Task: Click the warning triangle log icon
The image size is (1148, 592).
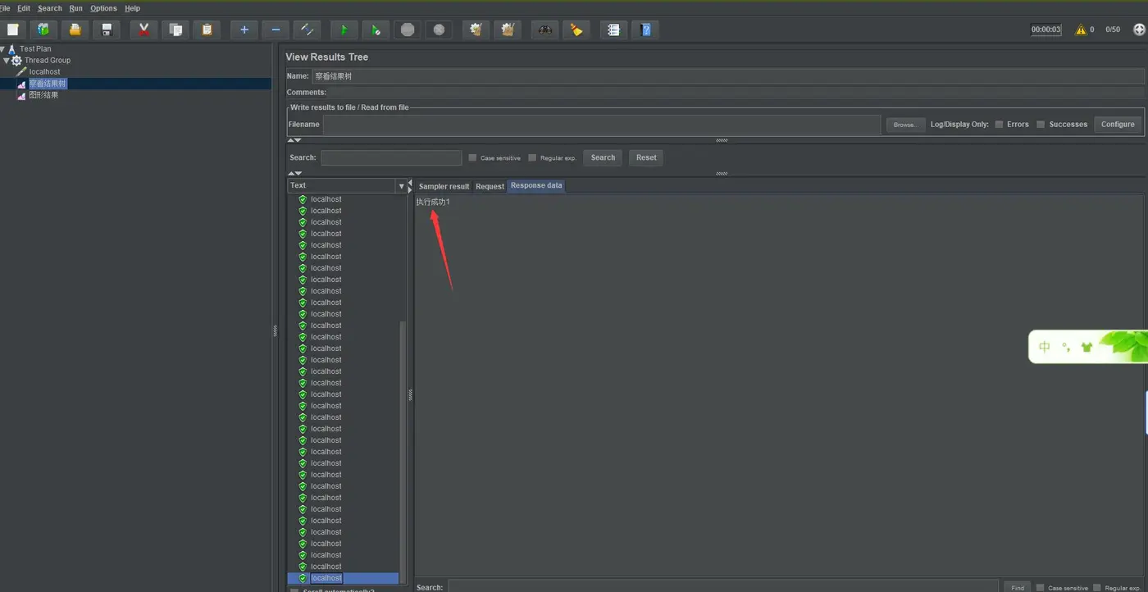Action: [1081, 30]
